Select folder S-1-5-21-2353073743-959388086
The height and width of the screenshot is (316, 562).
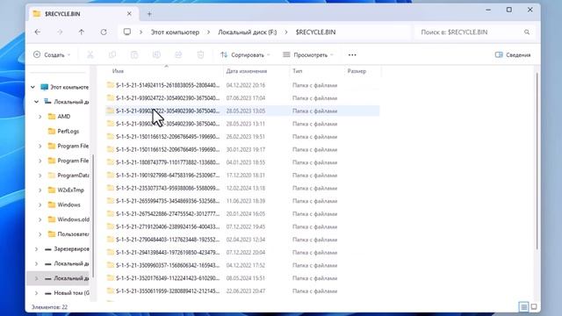(168, 188)
